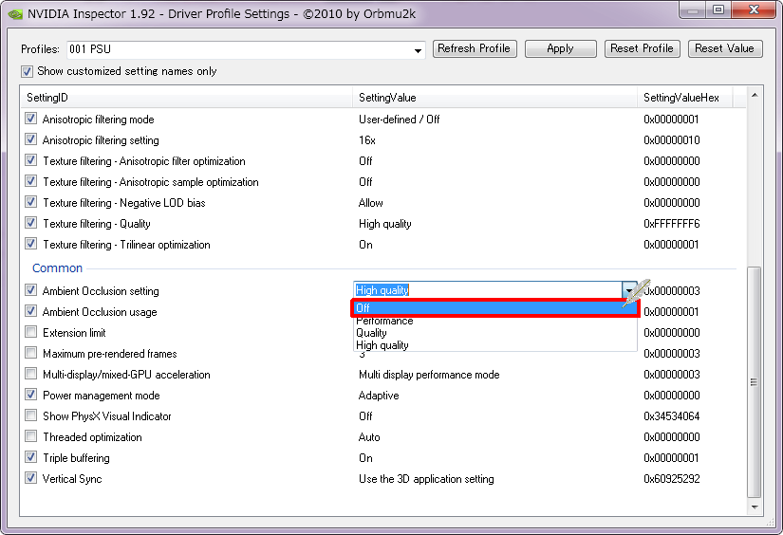Screen dimensions: 783x535
Task: Select Off in Ambient Occlusion dropdown
Action: 494,308
